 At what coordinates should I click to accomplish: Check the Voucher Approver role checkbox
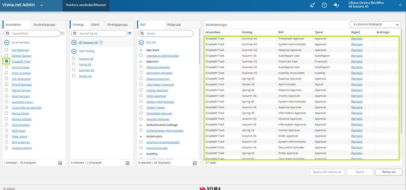141,119
